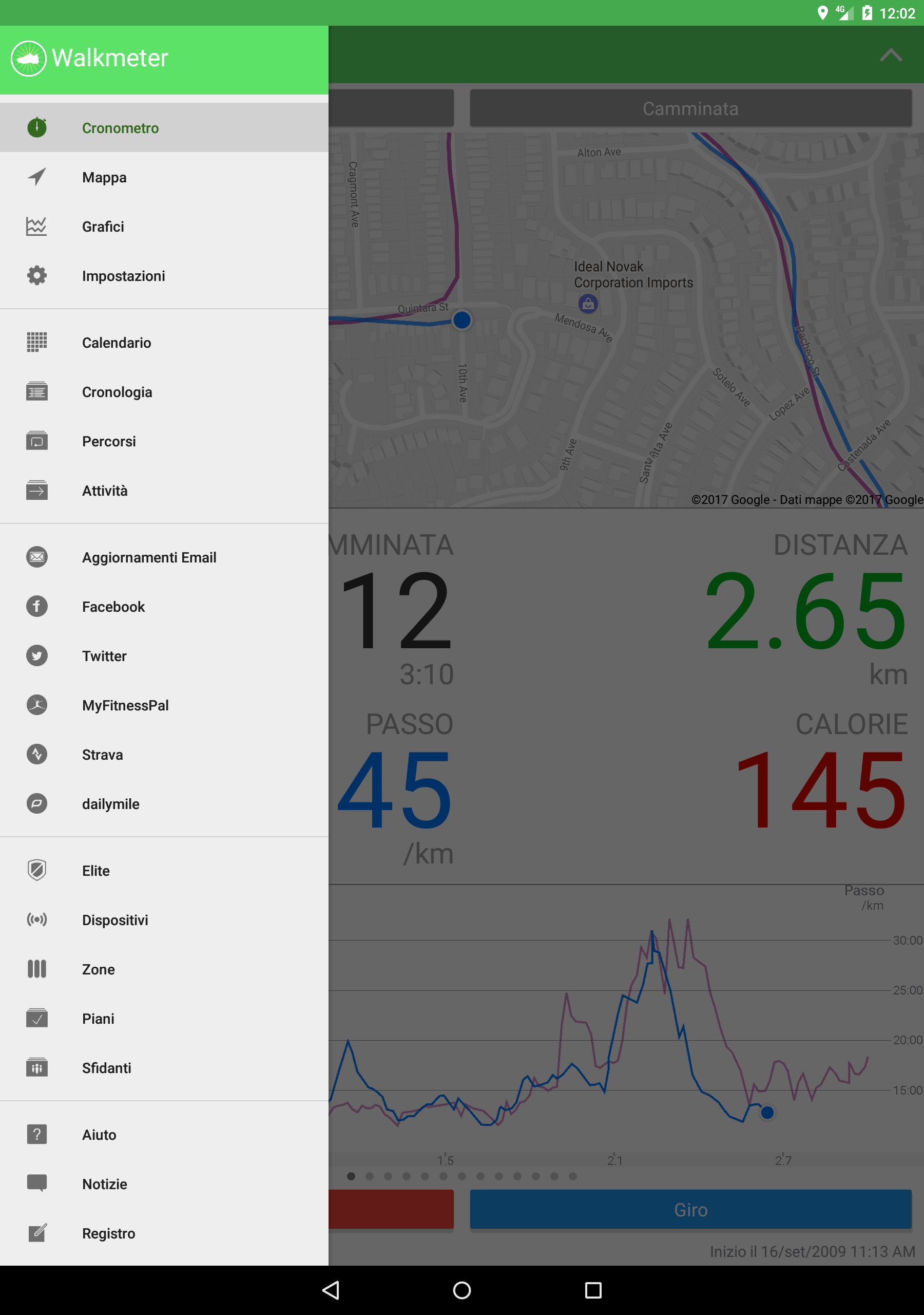Open the Mappa menu entry
Screen dimensions: 924x1315
[x=164, y=177]
